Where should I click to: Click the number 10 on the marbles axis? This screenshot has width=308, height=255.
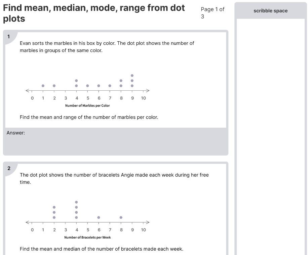[x=144, y=98]
